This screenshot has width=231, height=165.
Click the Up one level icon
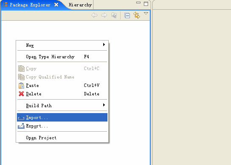[114, 15]
